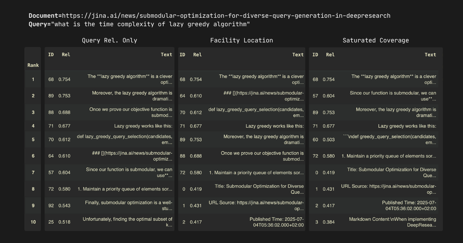Click Rel 0.754 in Query Rel. Only table
Image resolution: width=463 pixels, height=243 pixels.
pos(64,79)
